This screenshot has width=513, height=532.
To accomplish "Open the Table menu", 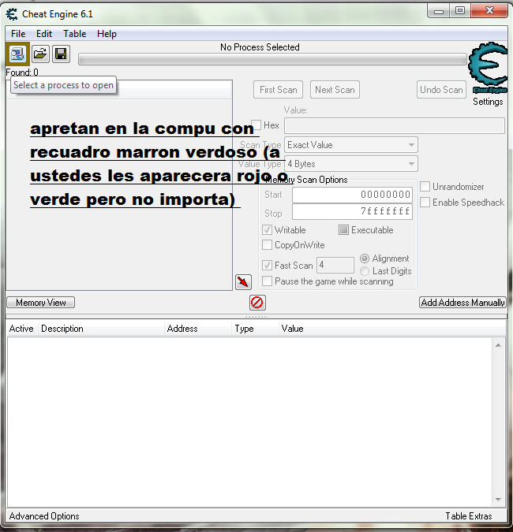I will (x=75, y=34).
